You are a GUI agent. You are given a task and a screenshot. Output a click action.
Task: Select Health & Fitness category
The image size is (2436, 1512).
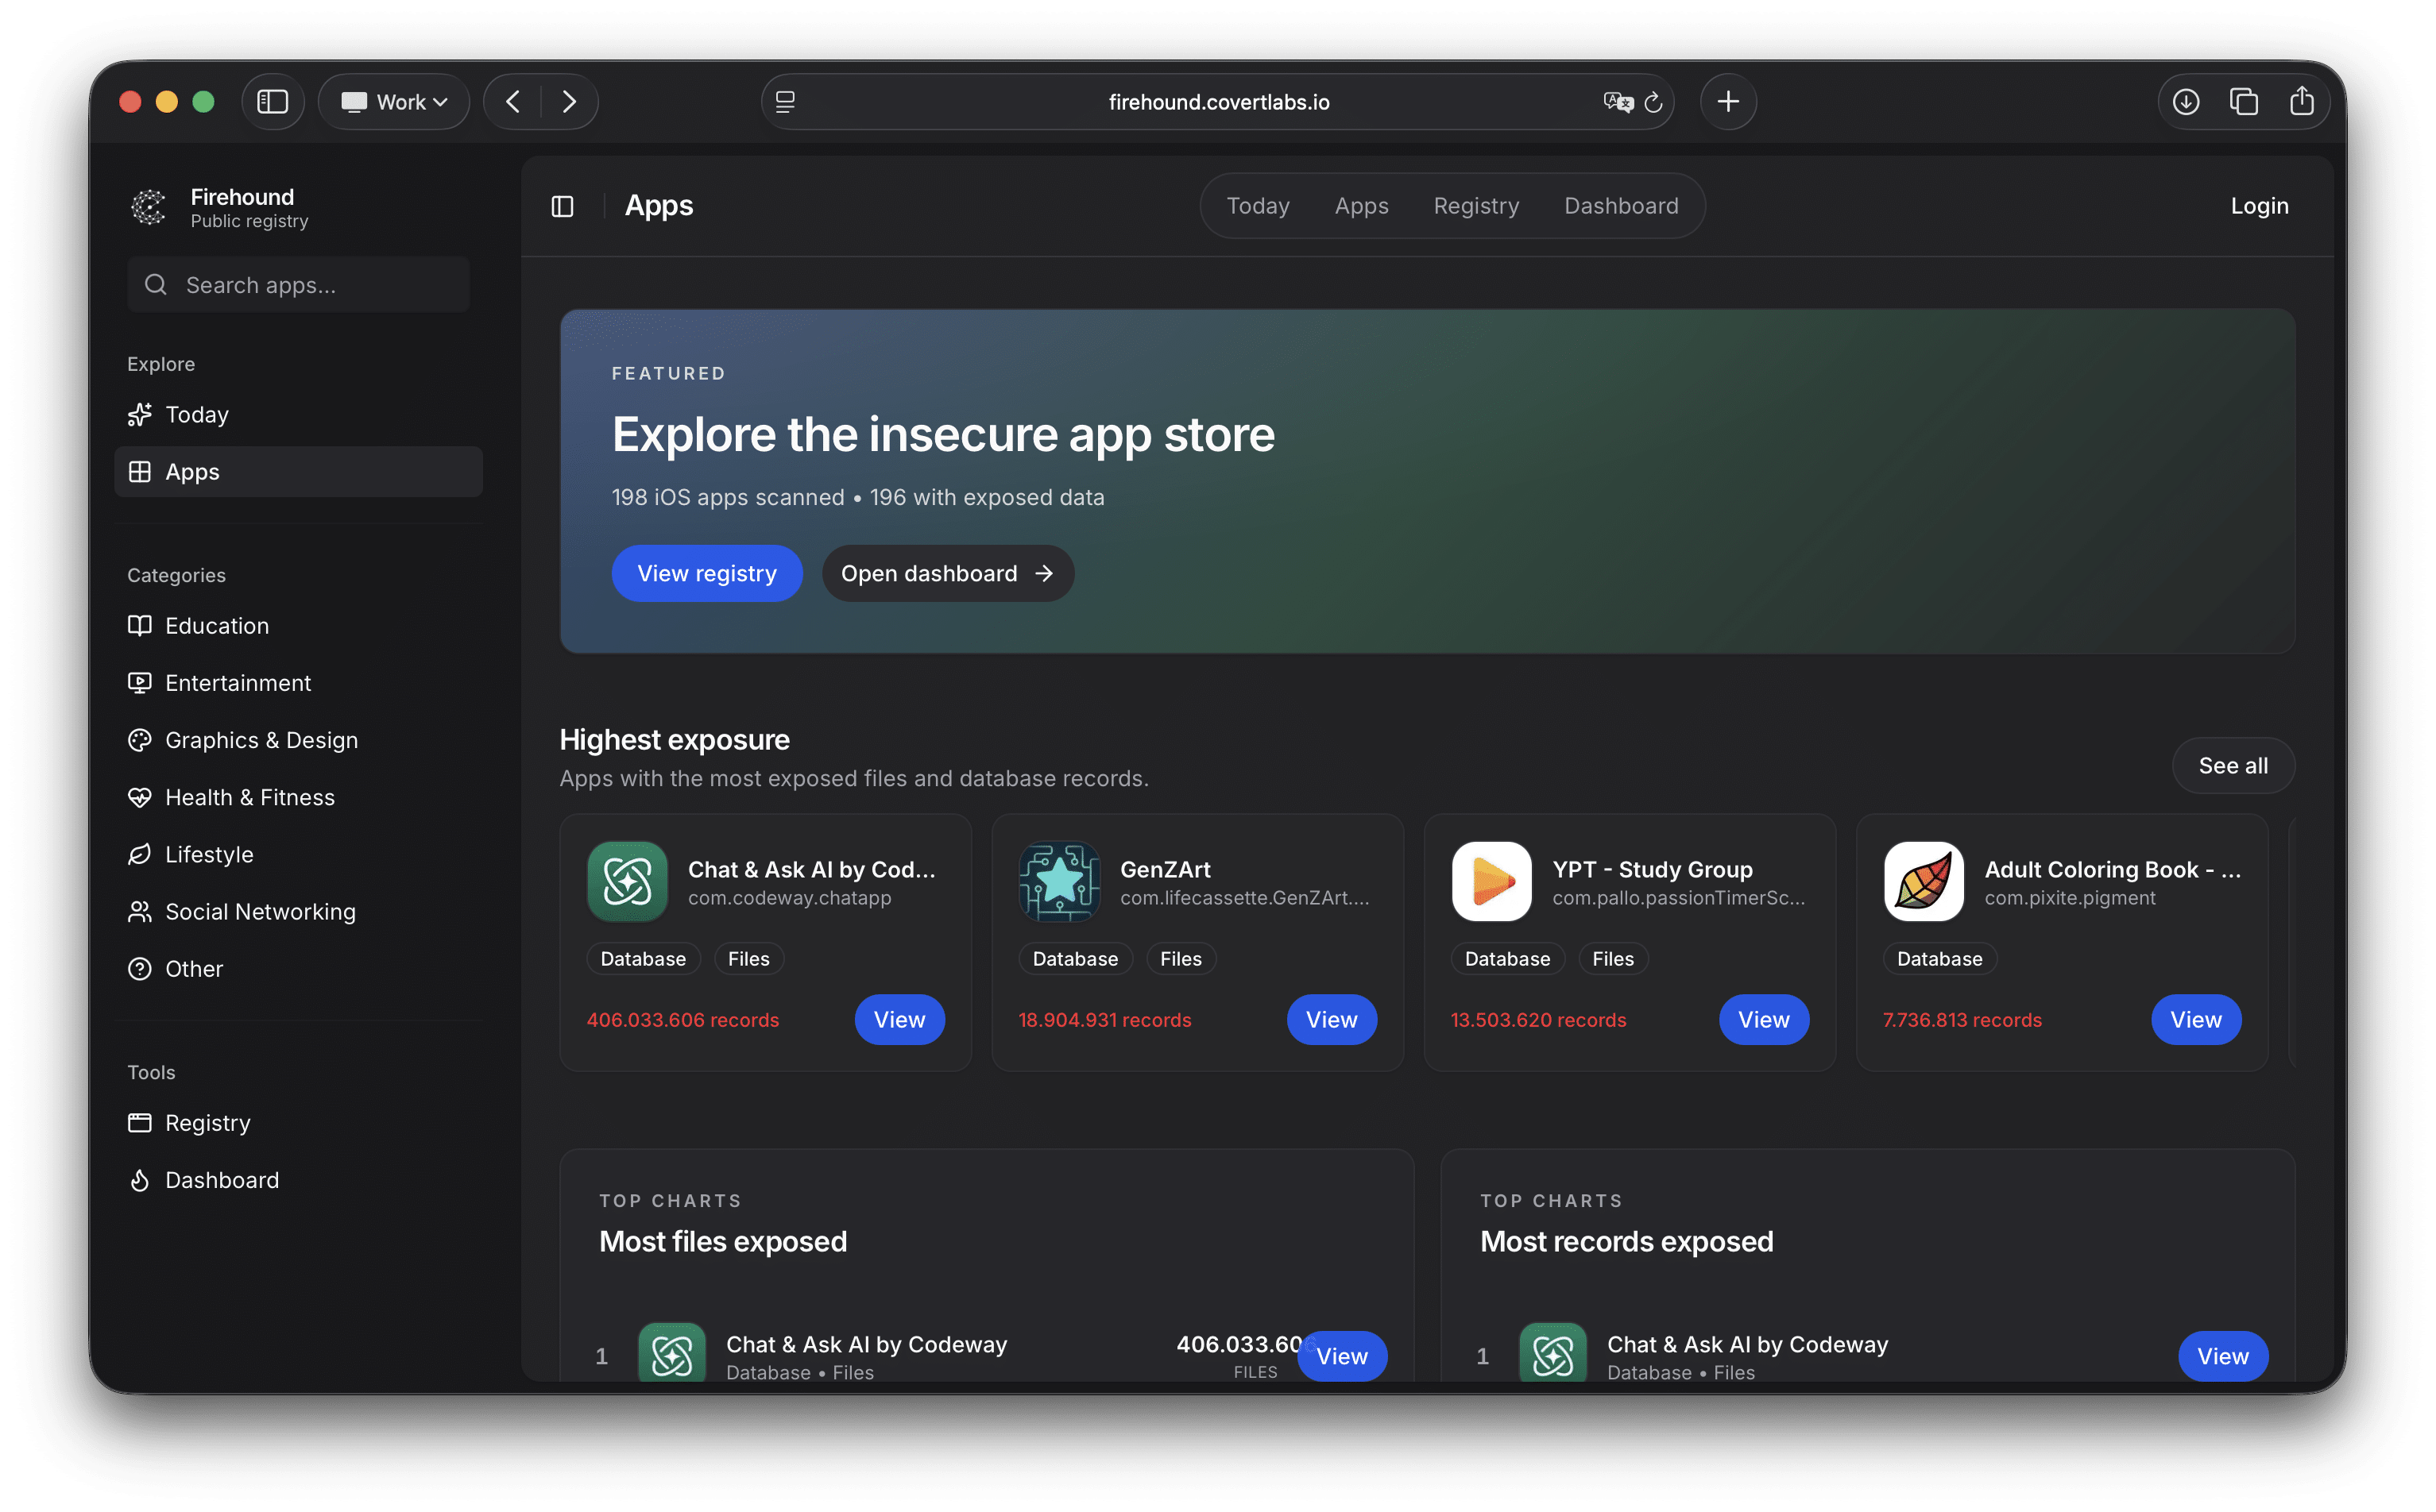249,797
